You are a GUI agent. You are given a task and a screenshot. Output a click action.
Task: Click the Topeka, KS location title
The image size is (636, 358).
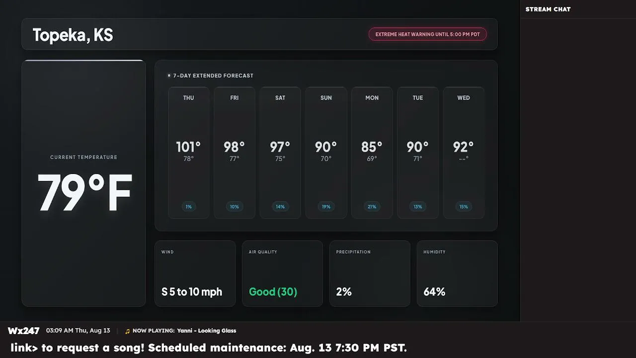[73, 35]
